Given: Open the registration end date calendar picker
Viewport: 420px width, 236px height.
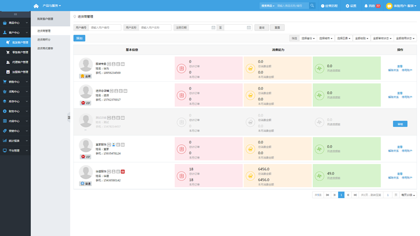Looking at the screenshot, I should coord(249,28).
